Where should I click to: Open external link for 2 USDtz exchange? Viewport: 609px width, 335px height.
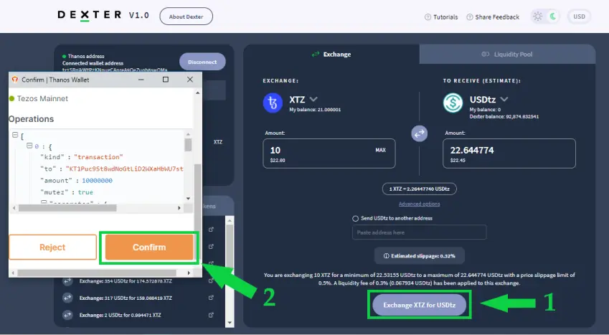211,315
